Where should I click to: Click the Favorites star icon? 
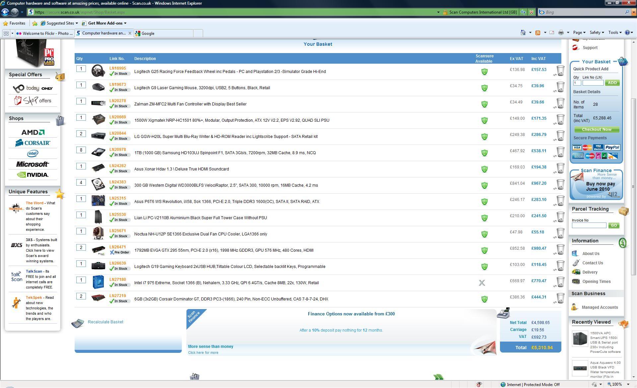(5, 23)
